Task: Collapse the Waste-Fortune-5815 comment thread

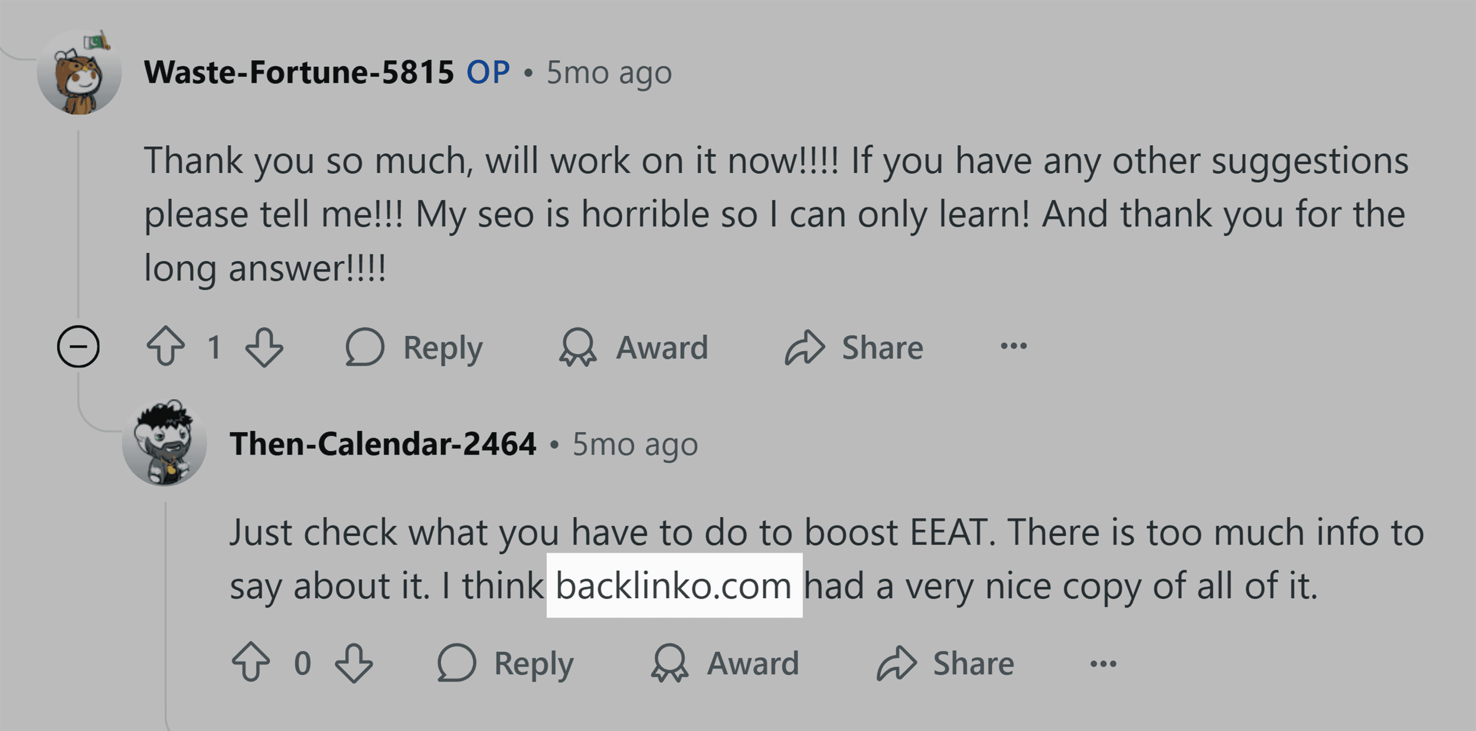Action: (78, 347)
